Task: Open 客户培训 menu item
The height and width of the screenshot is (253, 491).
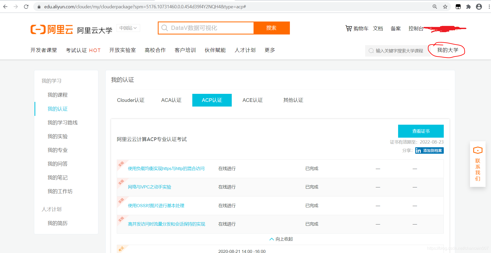Action: pos(185,50)
